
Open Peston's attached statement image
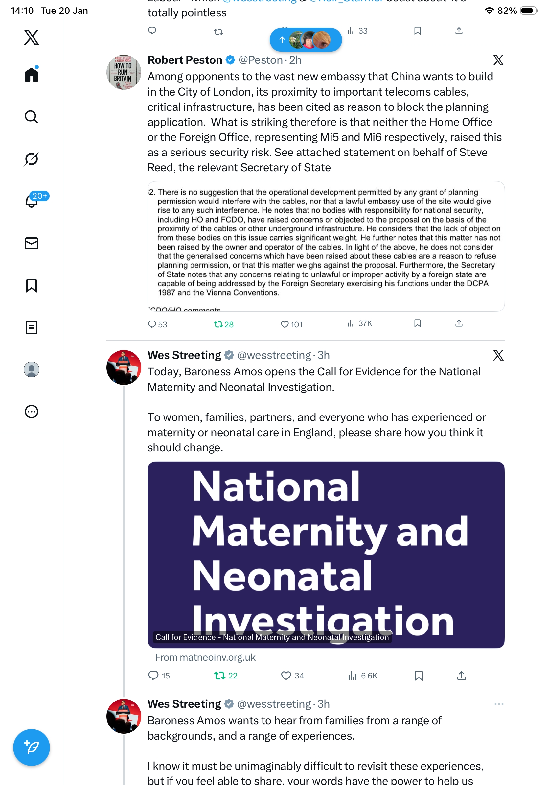tap(326, 246)
